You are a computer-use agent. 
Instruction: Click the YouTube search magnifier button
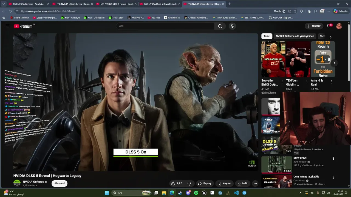pos(220,26)
